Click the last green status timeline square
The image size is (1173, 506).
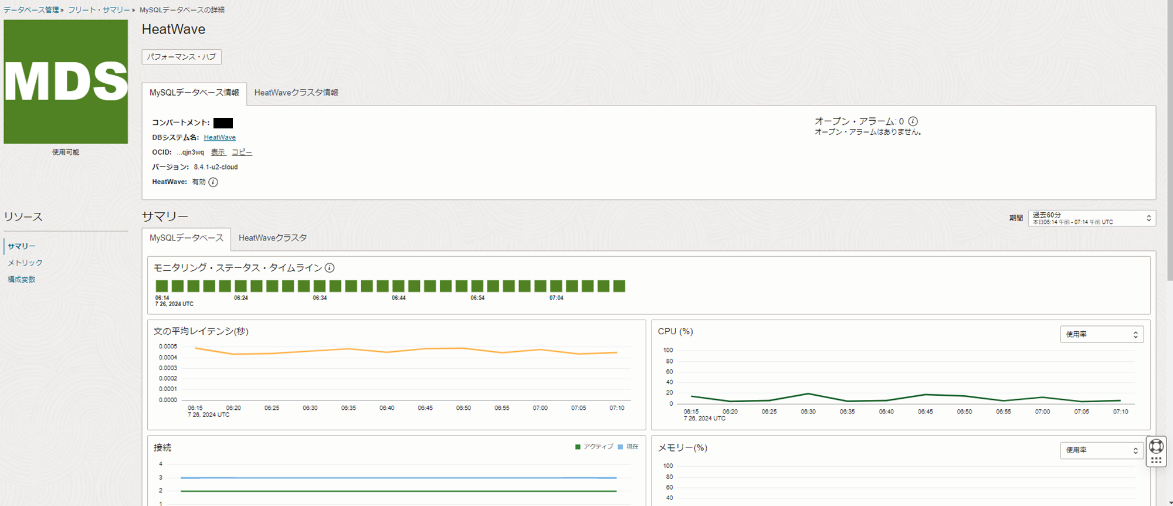point(619,286)
